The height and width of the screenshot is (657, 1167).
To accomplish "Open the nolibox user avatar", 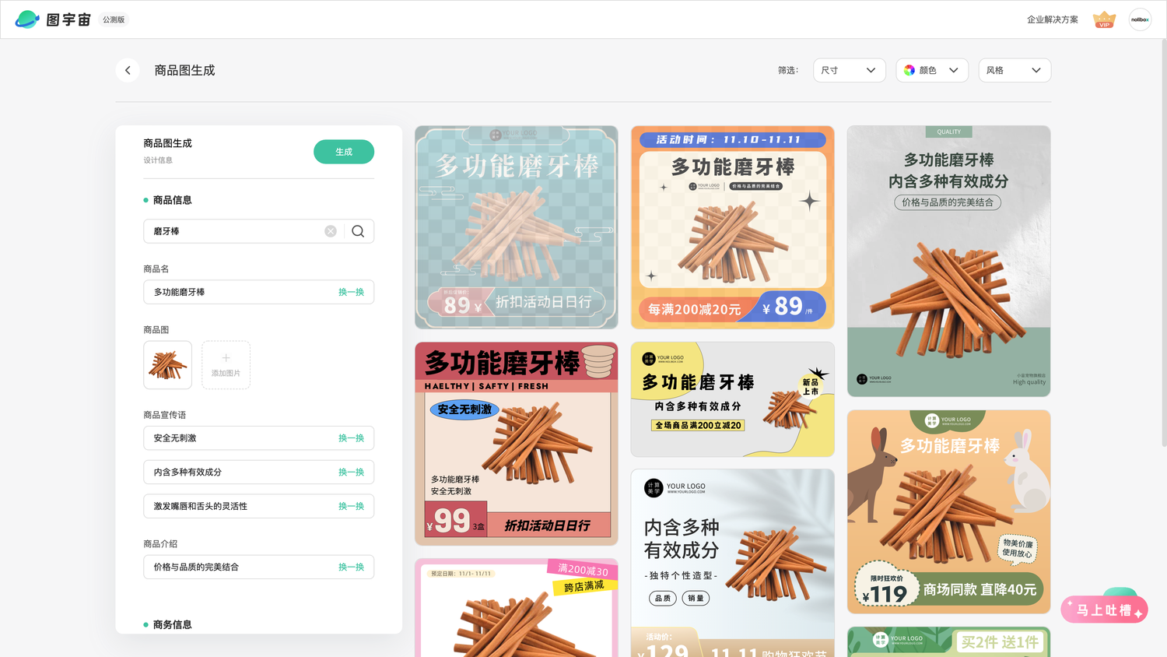I will pyautogui.click(x=1140, y=19).
